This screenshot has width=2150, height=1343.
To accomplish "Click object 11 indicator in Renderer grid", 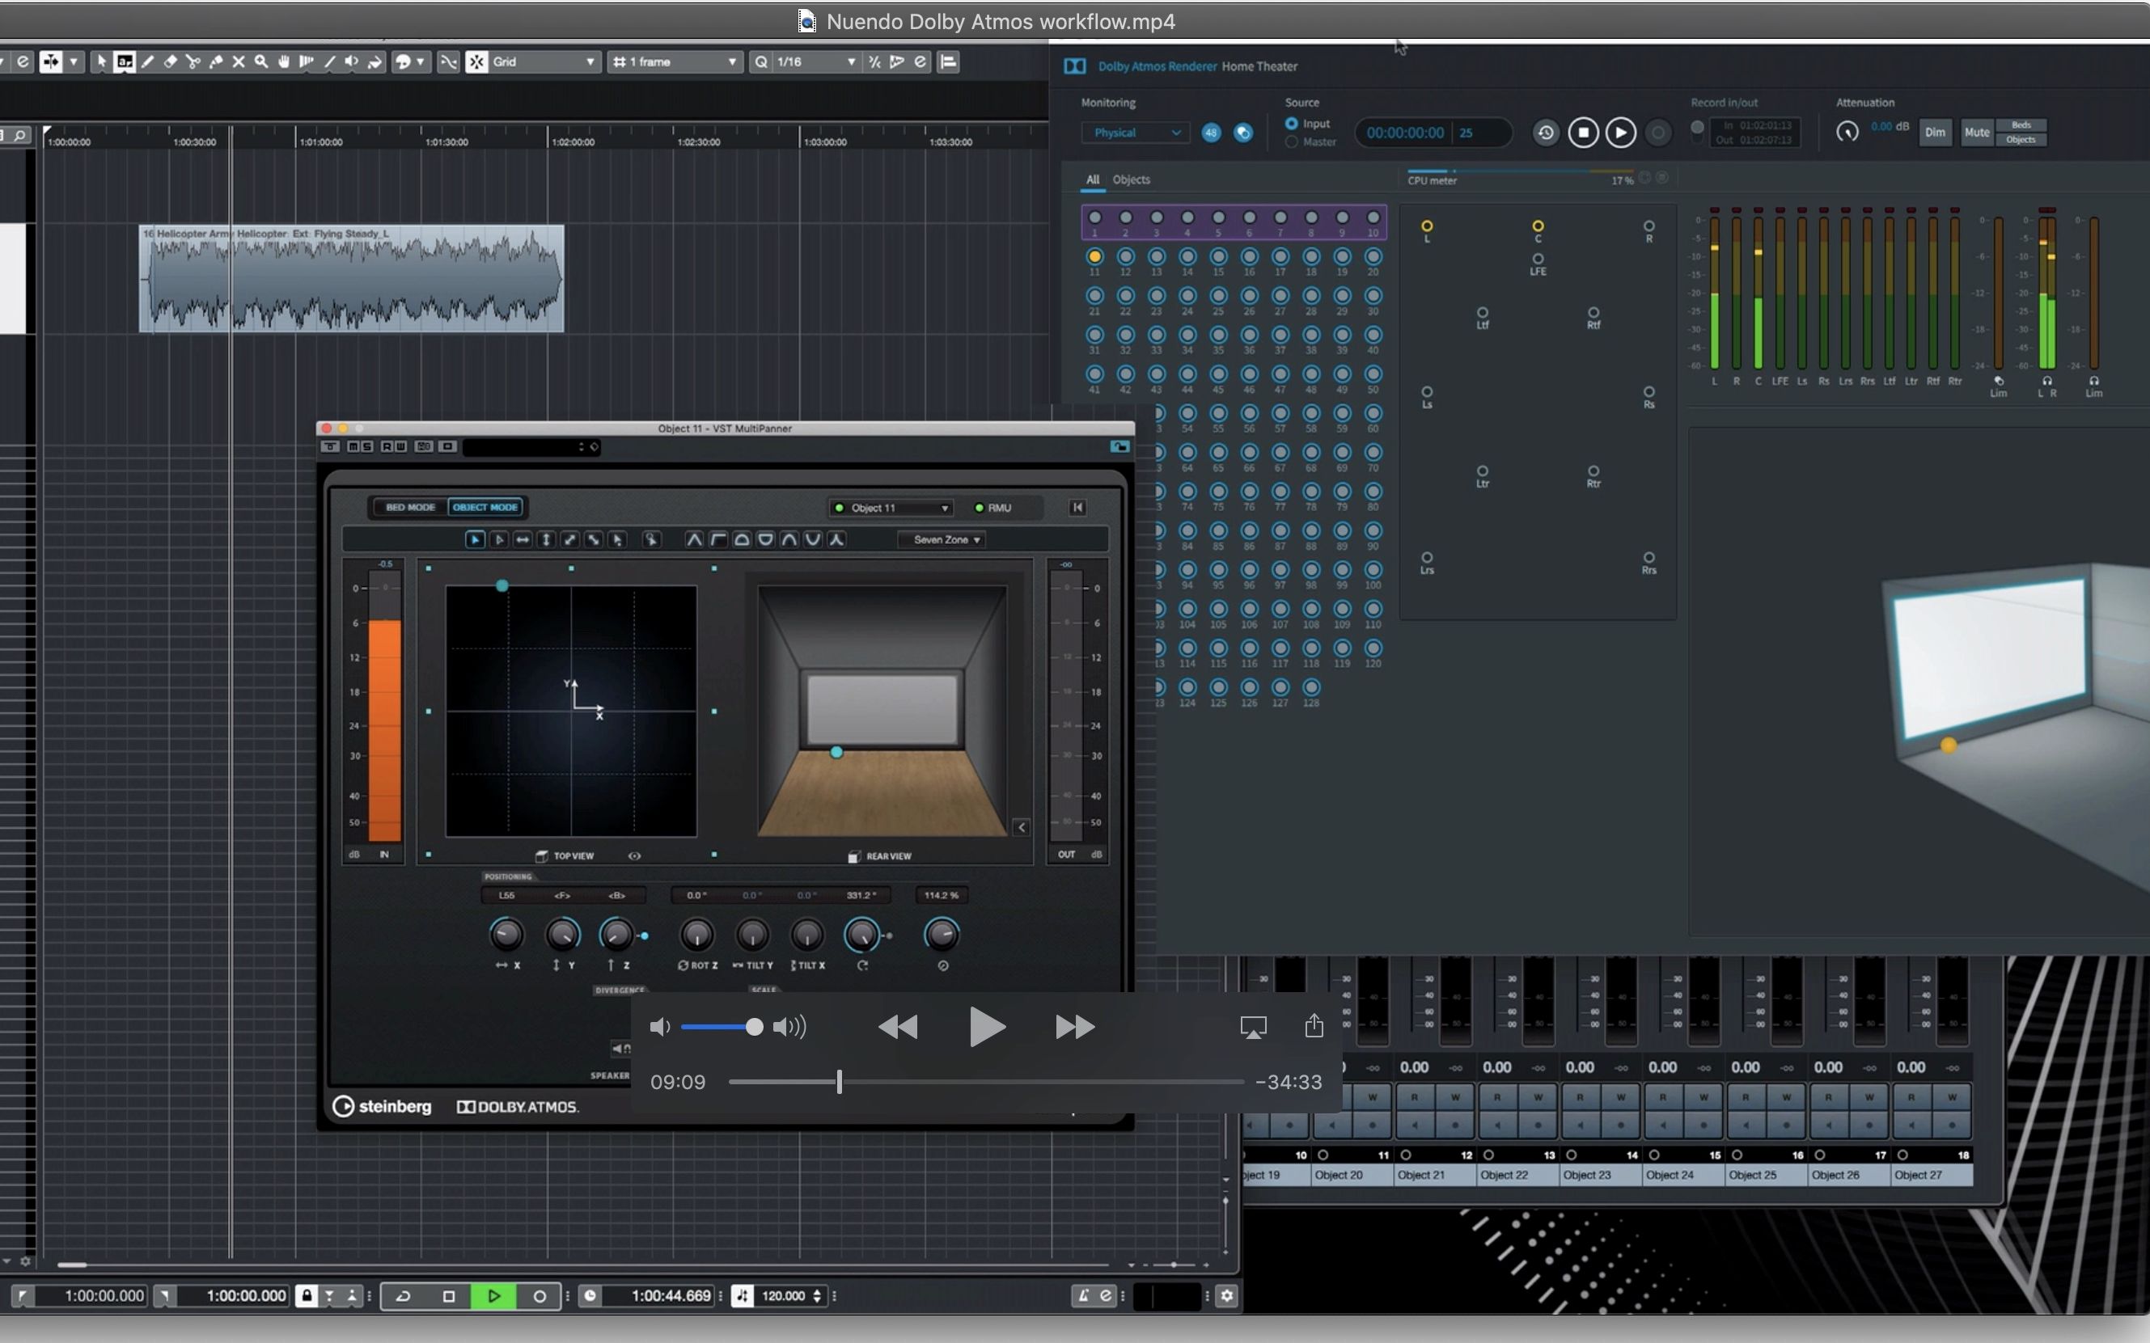I will point(1094,256).
